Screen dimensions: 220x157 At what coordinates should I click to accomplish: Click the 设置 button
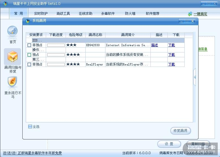click(x=169, y=144)
